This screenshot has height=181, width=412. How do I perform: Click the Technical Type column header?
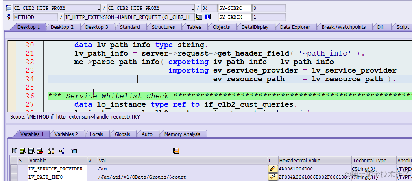(x=374, y=161)
